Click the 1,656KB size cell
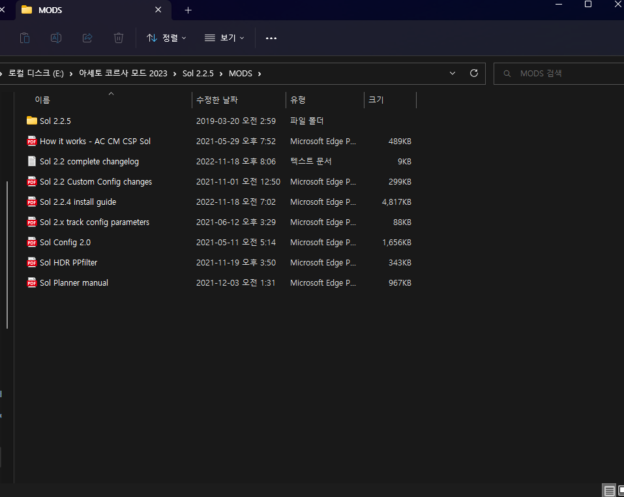Screen dimensions: 624x497 pyautogui.click(x=396, y=243)
